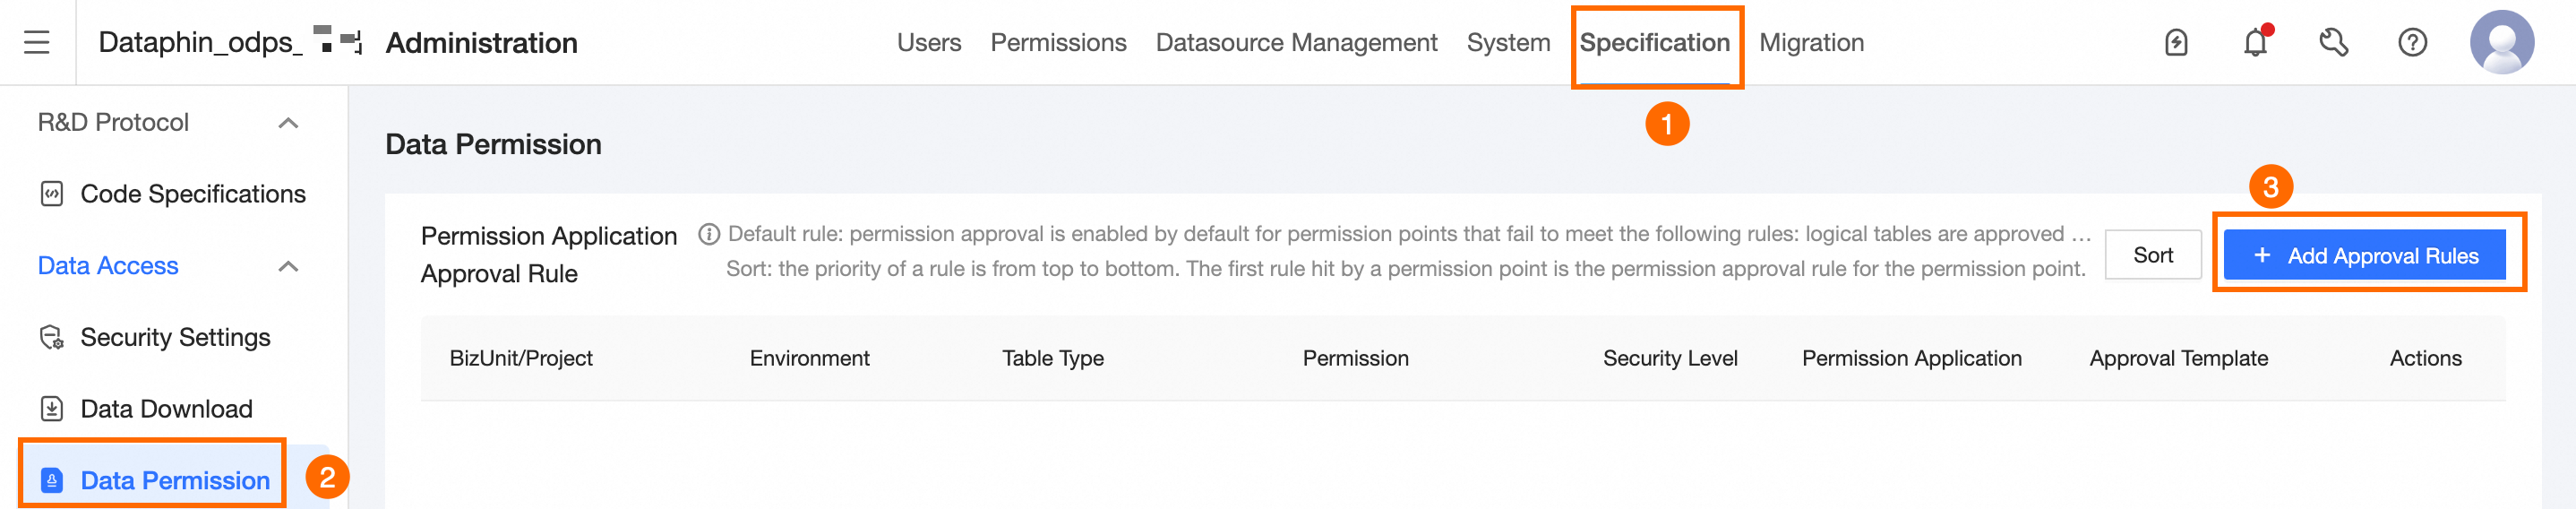Click the lightning bolt document icon
The width and height of the screenshot is (2576, 509).
coord(2176,43)
